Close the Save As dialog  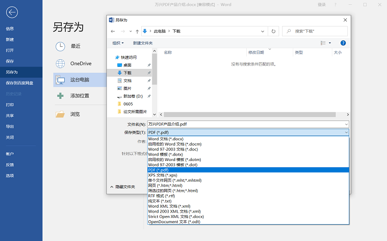345,20
